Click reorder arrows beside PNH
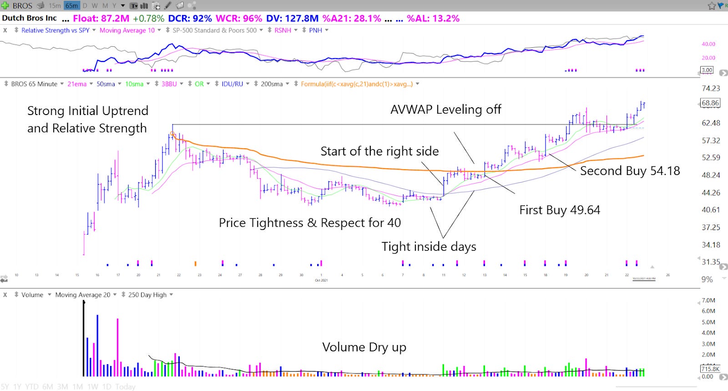Screen dimensions: 728x391 (x=304, y=30)
